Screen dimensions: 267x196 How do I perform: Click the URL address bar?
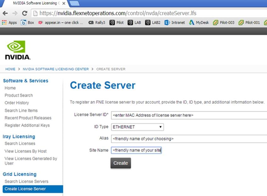click(x=149, y=13)
